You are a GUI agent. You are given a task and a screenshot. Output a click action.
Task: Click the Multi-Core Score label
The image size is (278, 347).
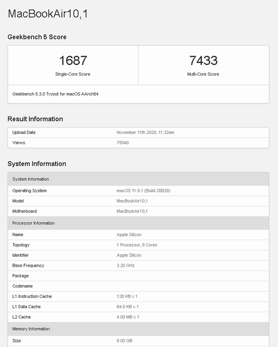click(x=203, y=74)
